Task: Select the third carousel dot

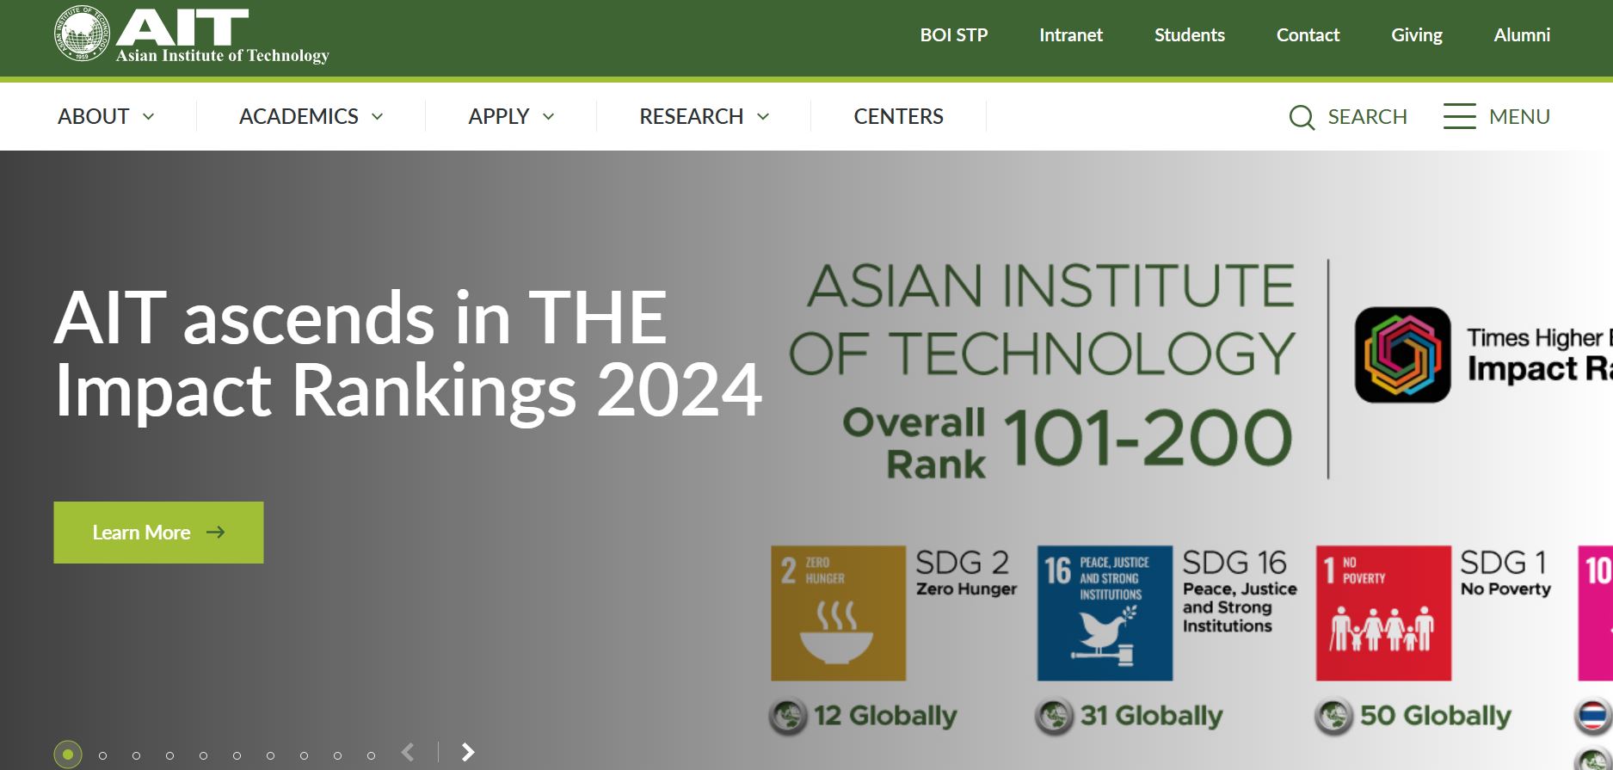Action: point(136,755)
